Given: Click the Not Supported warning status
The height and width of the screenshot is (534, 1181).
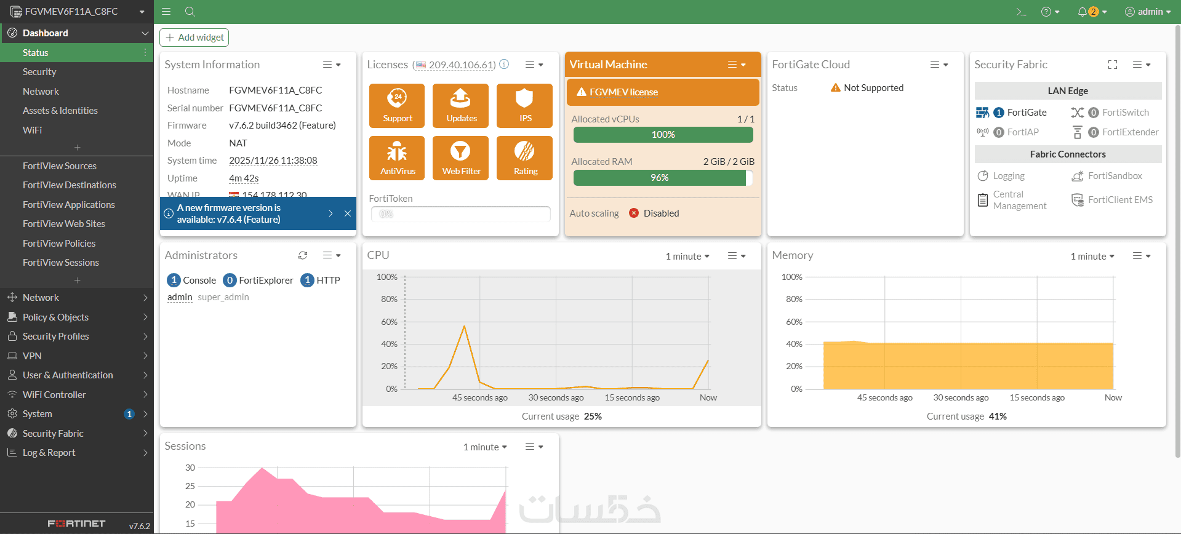Looking at the screenshot, I should [867, 88].
